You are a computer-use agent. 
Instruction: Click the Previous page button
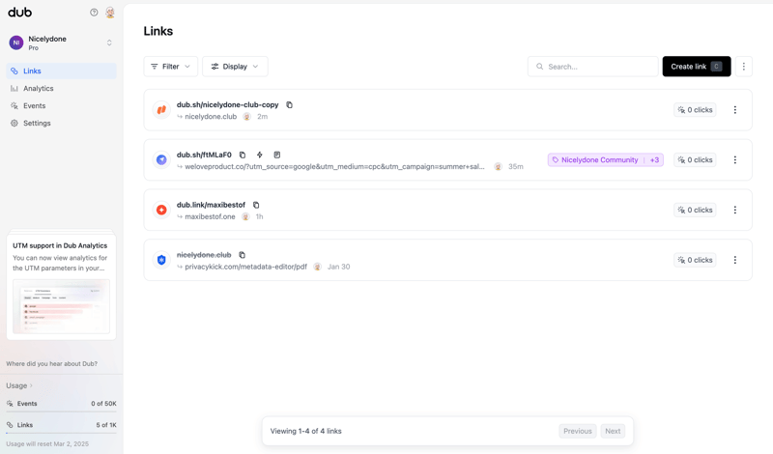[x=577, y=431]
